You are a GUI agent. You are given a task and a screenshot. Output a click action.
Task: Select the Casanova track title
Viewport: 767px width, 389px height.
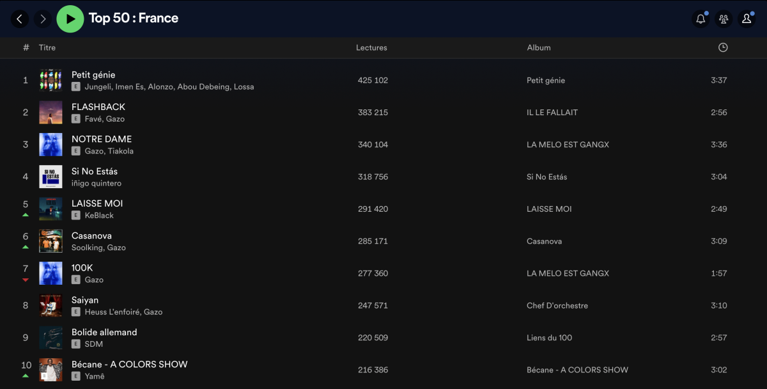coord(91,235)
